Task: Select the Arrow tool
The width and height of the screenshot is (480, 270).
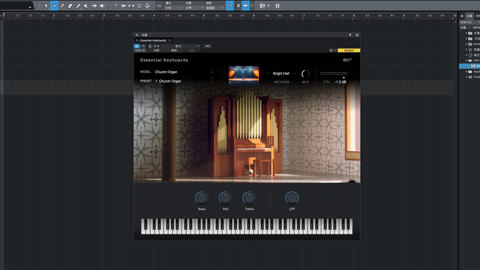Action: click(x=46, y=6)
